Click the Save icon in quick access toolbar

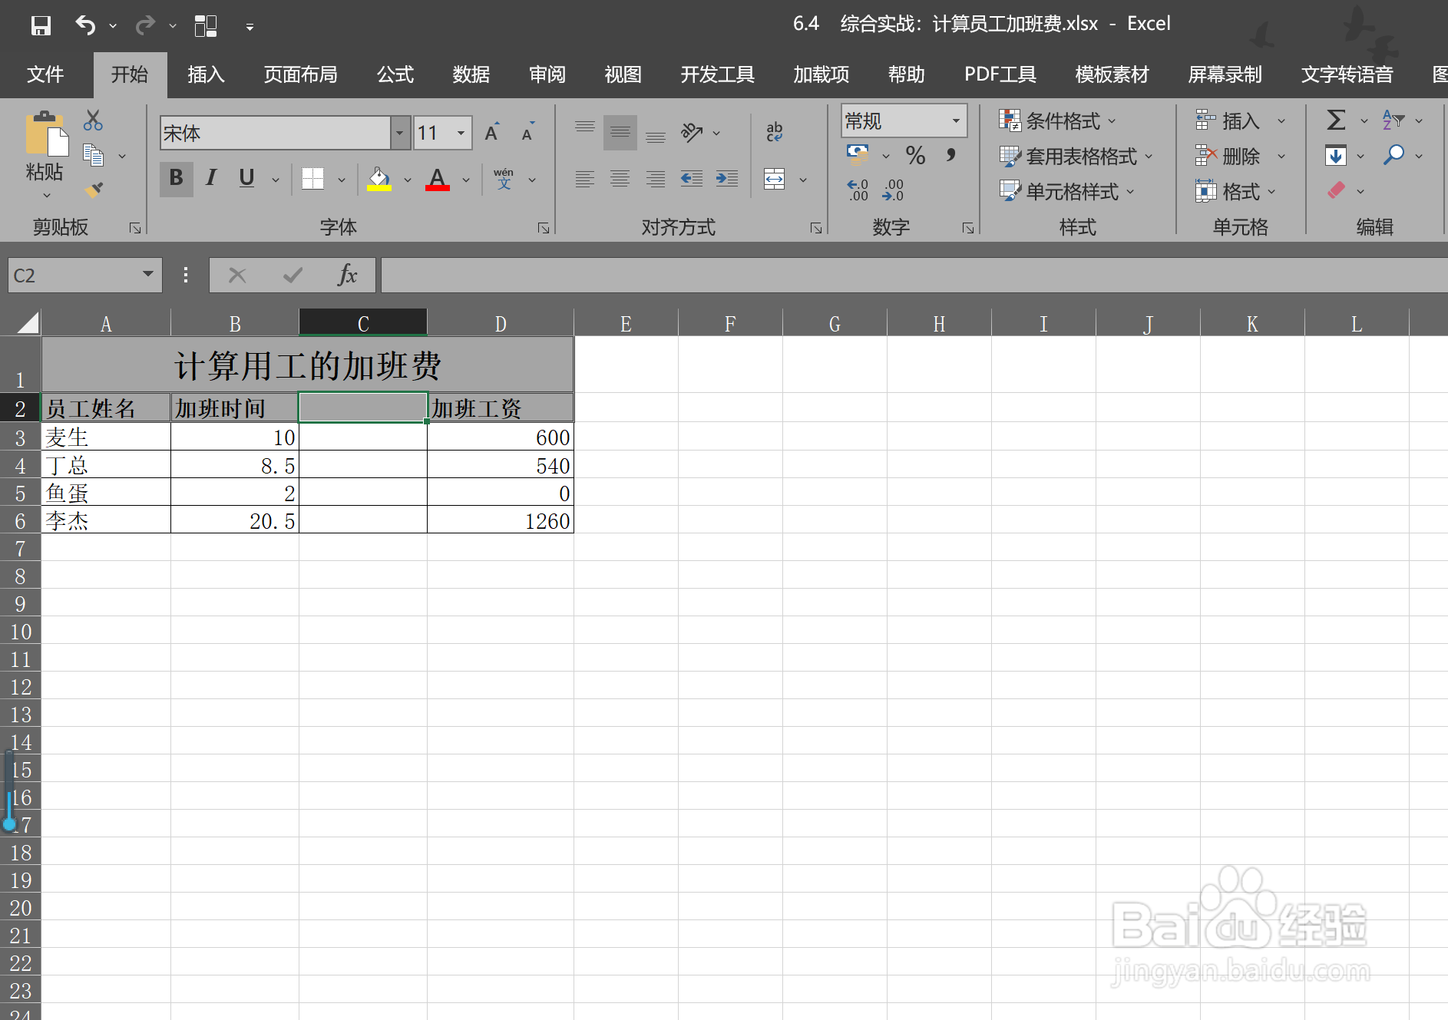click(41, 25)
